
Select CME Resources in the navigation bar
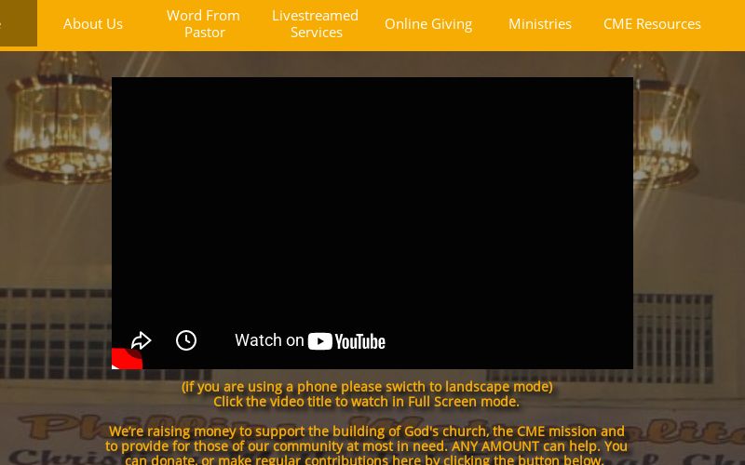(x=652, y=24)
